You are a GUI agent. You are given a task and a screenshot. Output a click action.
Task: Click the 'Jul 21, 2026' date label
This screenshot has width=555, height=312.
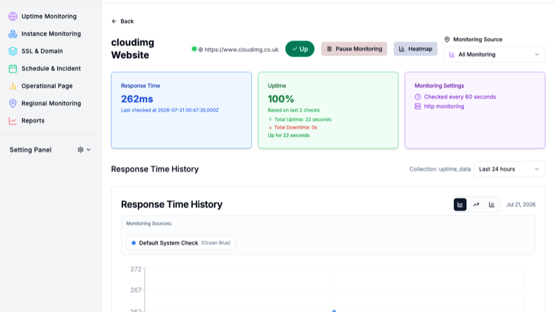click(x=521, y=205)
